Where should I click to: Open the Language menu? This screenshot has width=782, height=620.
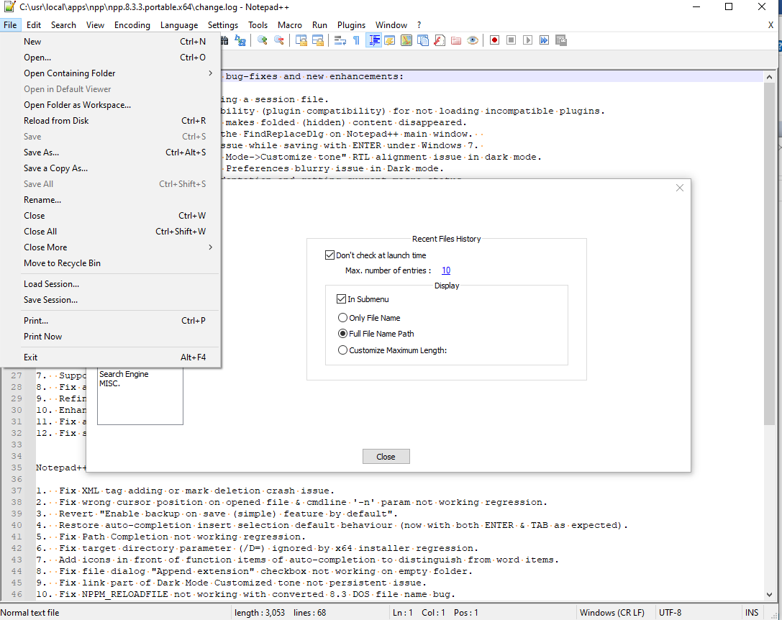point(179,25)
